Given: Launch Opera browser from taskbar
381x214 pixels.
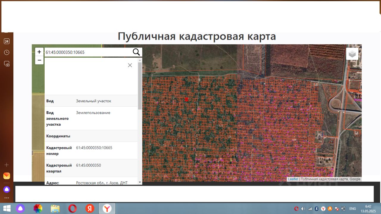Looking at the screenshot, I should tap(72, 208).
